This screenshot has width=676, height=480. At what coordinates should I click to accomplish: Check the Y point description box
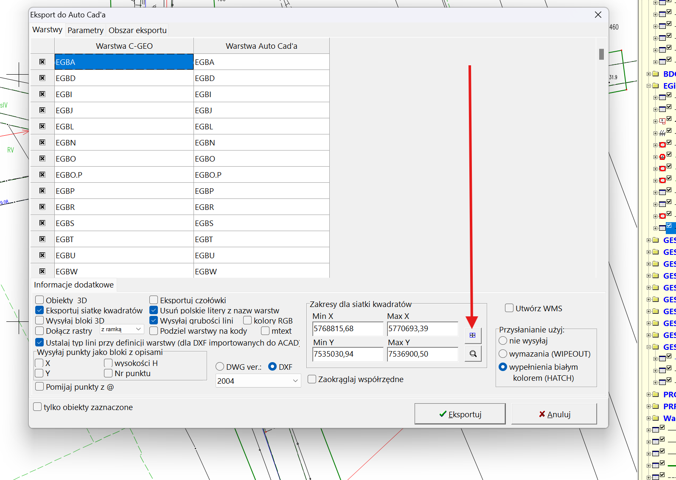click(39, 373)
